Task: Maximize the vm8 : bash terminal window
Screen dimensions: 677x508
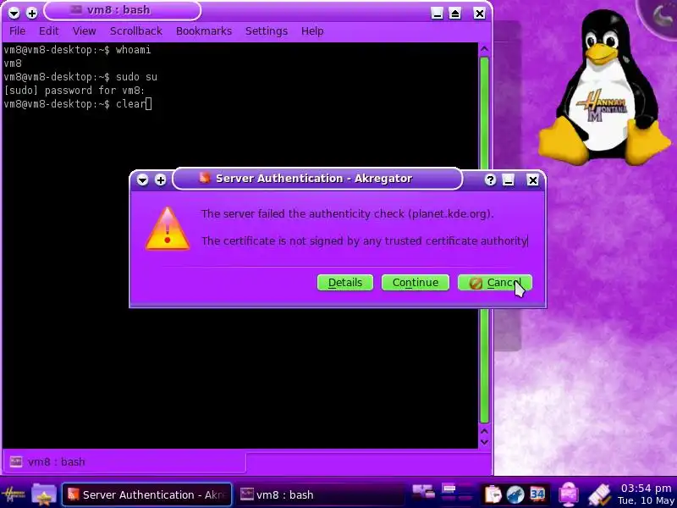Action: 455,14
